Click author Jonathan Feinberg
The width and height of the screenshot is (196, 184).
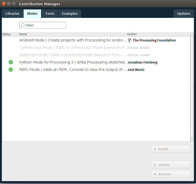(x=142, y=62)
